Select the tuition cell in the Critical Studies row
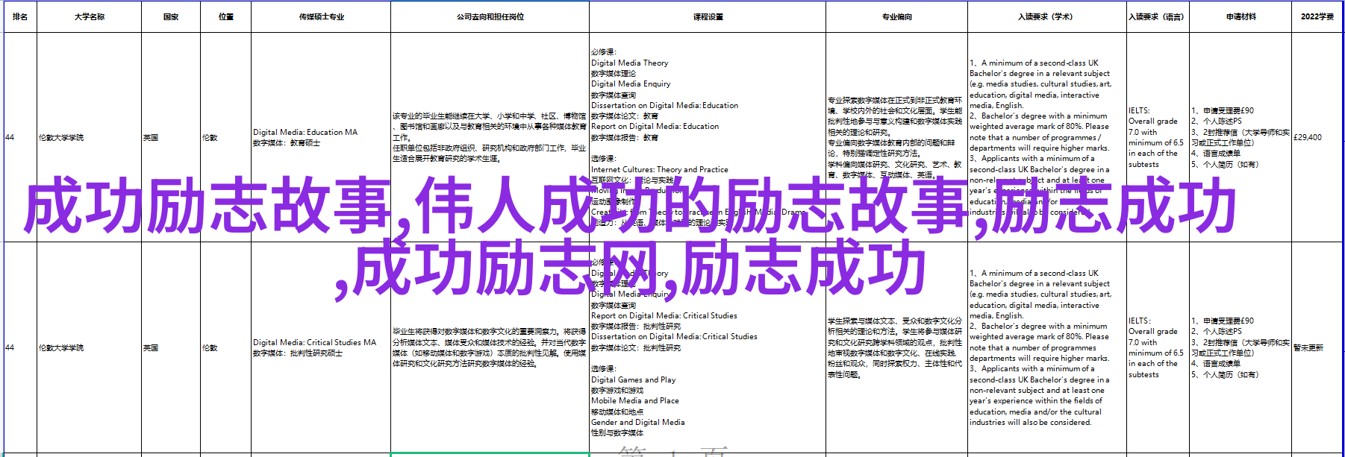The height and width of the screenshot is (457, 1345). [x=1317, y=347]
